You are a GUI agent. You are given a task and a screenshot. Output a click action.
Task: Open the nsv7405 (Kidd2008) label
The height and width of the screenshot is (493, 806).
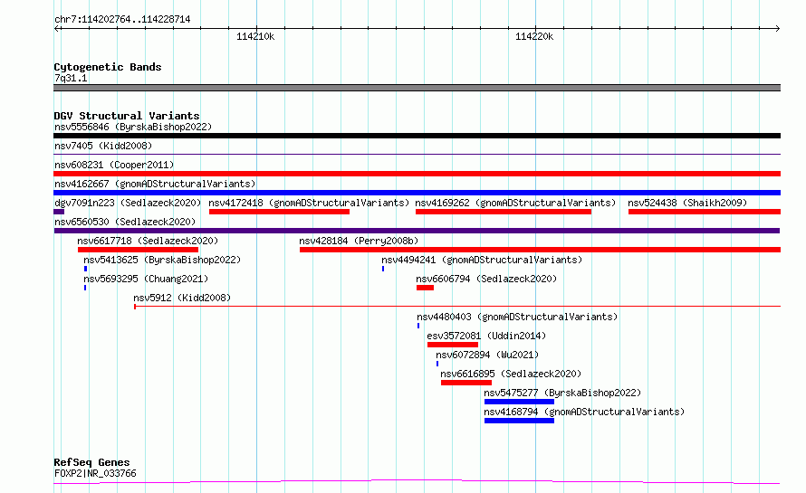coord(103,146)
